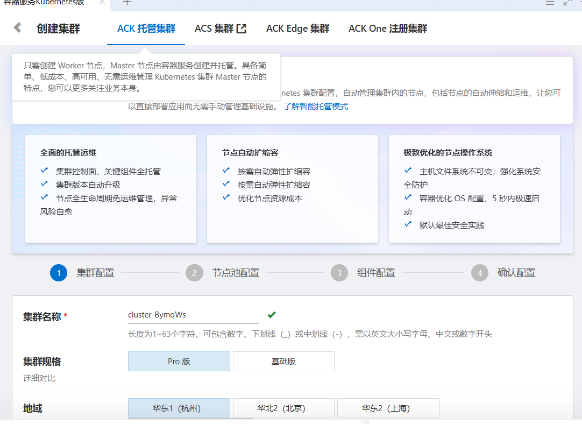Click checkmark next to 集群控制面、关键组件全托管
The height and width of the screenshot is (424, 582).
[x=45, y=171]
